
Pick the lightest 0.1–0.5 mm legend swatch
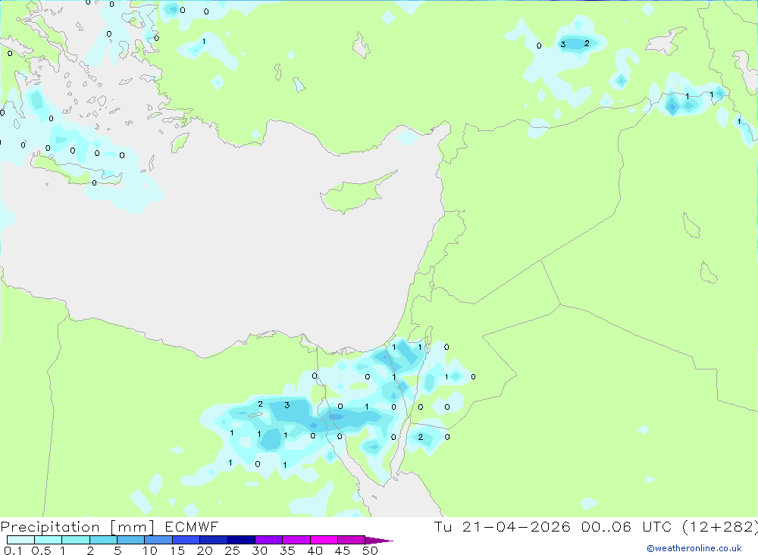pyautogui.click(x=20, y=540)
